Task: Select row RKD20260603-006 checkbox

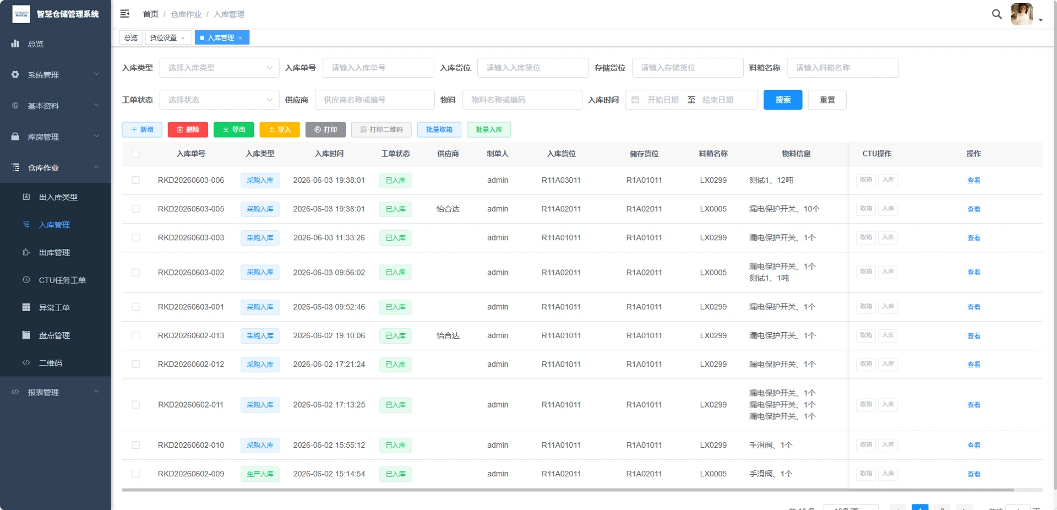Action: (x=135, y=180)
